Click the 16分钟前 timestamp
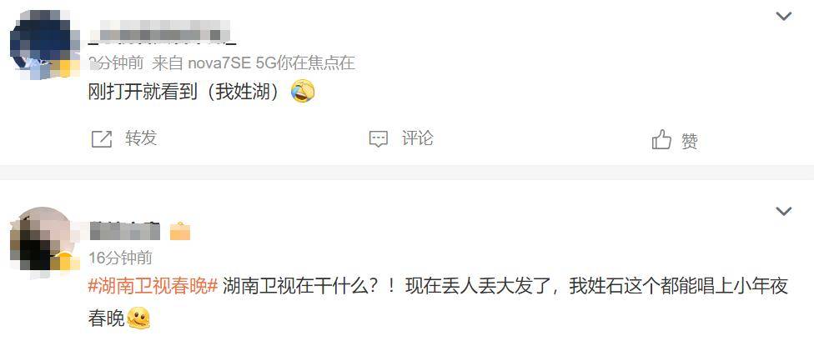This screenshot has width=814, height=341. tap(120, 258)
